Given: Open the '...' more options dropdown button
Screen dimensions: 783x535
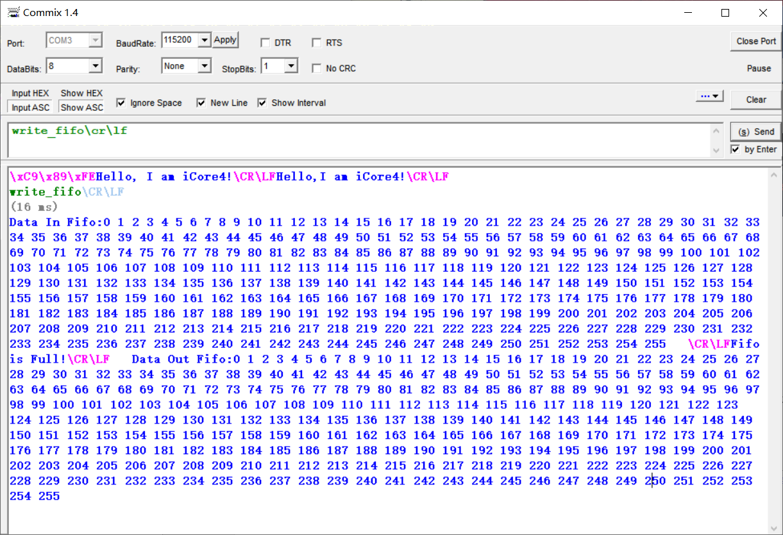Looking at the screenshot, I should [x=709, y=96].
